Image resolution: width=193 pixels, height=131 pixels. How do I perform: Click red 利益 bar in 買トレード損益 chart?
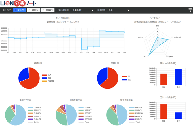click(164, 79)
